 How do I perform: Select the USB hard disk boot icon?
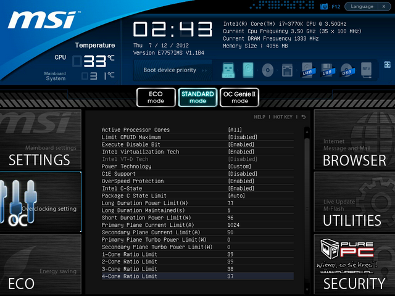pyautogui.click(x=307, y=70)
